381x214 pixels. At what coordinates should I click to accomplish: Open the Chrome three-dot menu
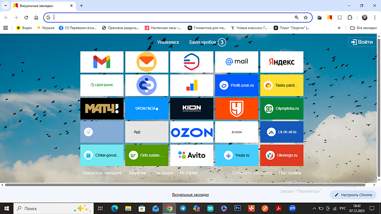(x=374, y=18)
